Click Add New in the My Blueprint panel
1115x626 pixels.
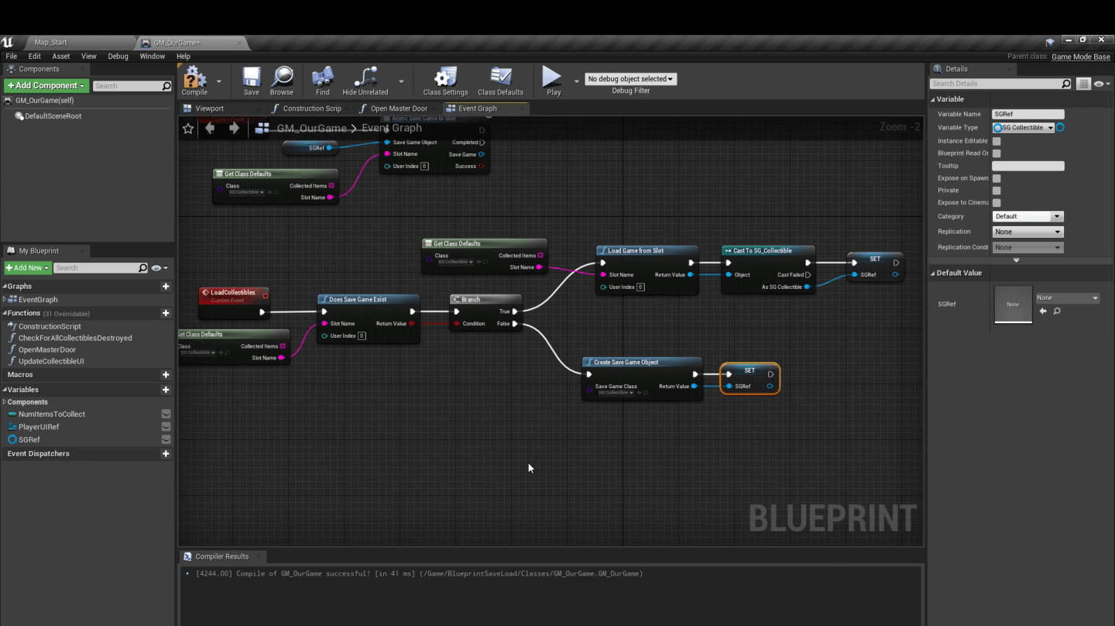[26, 267]
